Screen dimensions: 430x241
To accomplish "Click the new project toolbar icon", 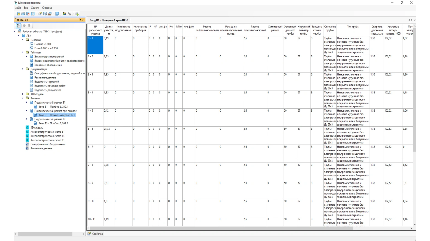I will pyautogui.click(x=18, y=14).
